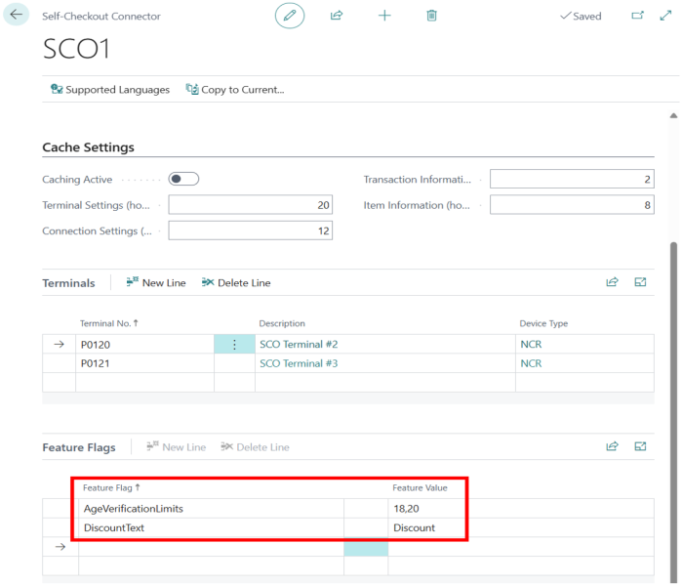This screenshot has width=683, height=586.
Task: Toggle the Caching Active switch
Action: pos(183,180)
